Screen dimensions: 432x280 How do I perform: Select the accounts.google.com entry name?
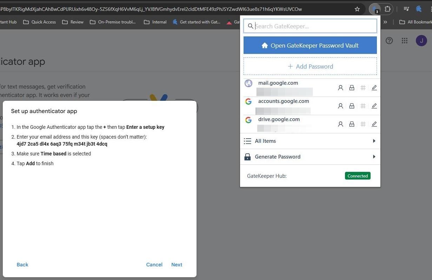284,101
